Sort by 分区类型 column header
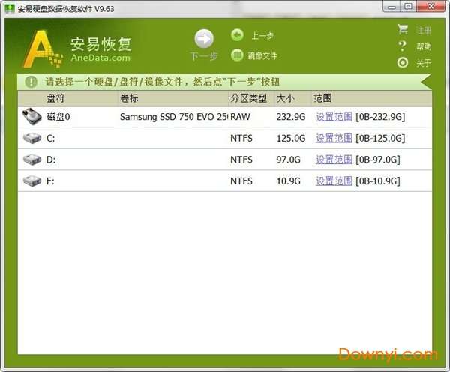Image resolution: width=450 pixels, height=372 pixels. pyautogui.click(x=249, y=98)
